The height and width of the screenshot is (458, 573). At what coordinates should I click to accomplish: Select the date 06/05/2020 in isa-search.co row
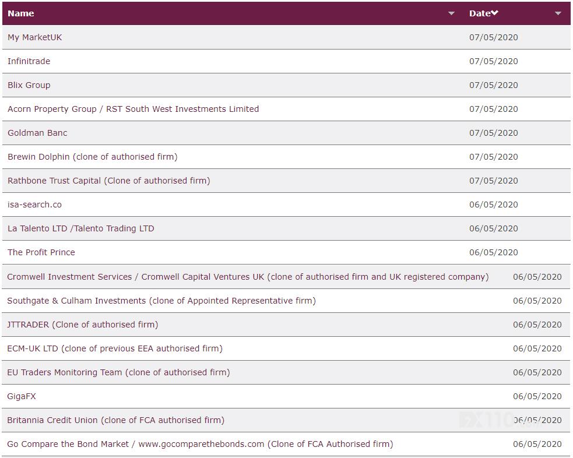pos(493,205)
